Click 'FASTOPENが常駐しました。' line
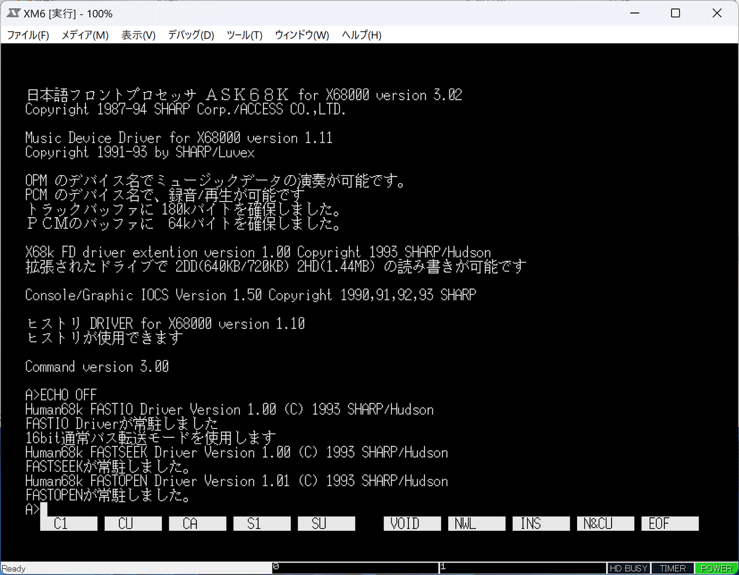Image resolution: width=739 pixels, height=575 pixels. point(107,495)
